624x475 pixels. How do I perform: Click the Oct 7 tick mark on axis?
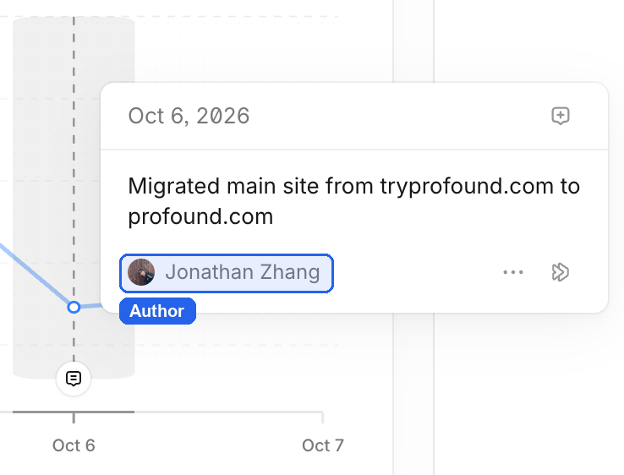tap(323, 418)
